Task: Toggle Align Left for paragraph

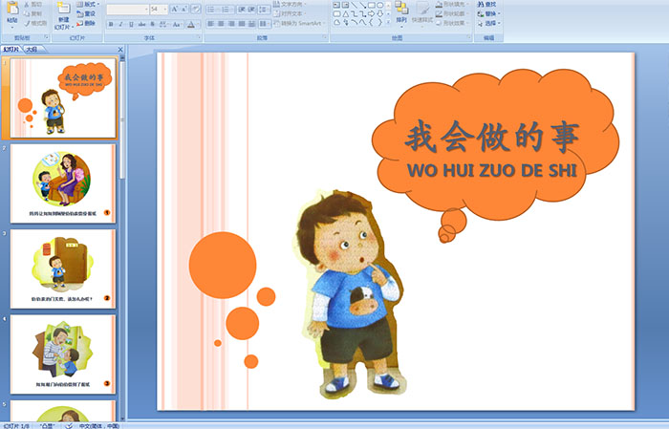Action: coord(211,24)
